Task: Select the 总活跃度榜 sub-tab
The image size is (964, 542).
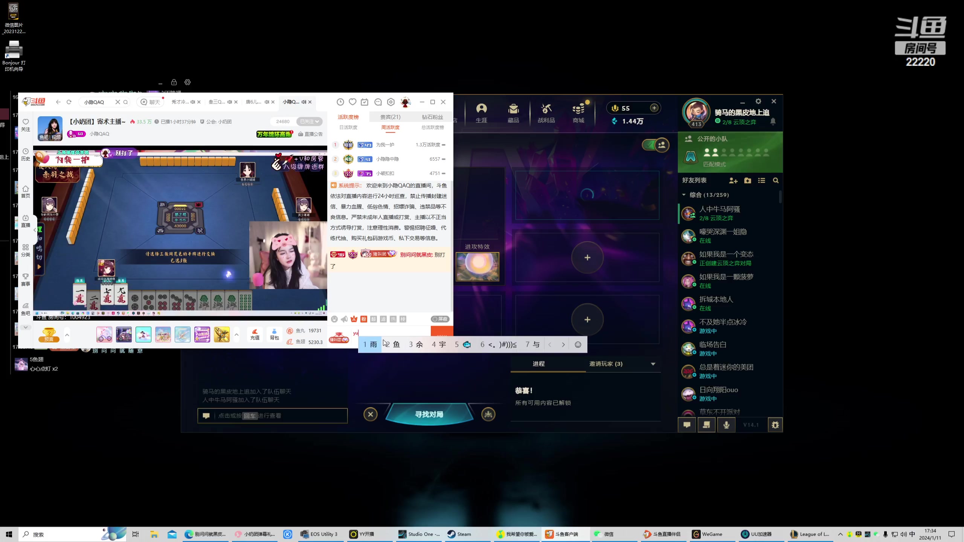Action: coord(433,128)
